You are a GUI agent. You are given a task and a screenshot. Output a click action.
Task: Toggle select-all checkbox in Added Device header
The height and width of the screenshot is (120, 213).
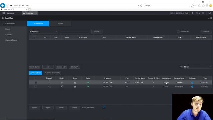click(x=36, y=78)
